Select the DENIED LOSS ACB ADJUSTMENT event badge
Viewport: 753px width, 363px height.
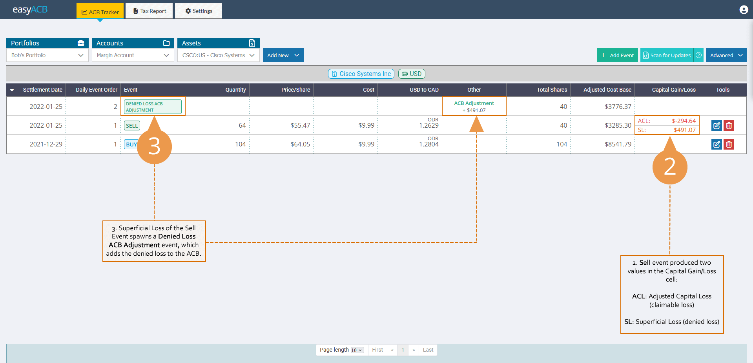pyautogui.click(x=153, y=106)
